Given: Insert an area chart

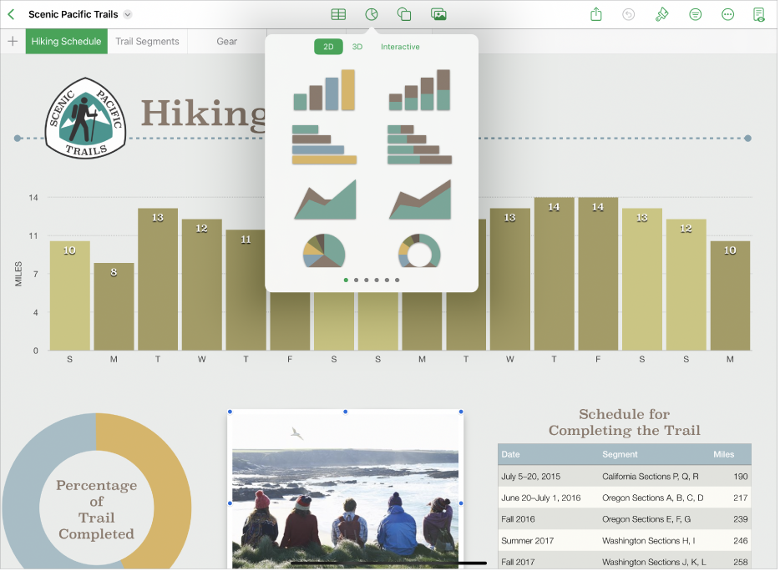Looking at the screenshot, I should [326, 200].
